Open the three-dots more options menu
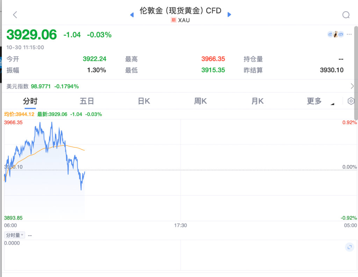Viewport: 358px width, 277px height. (x=349, y=34)
